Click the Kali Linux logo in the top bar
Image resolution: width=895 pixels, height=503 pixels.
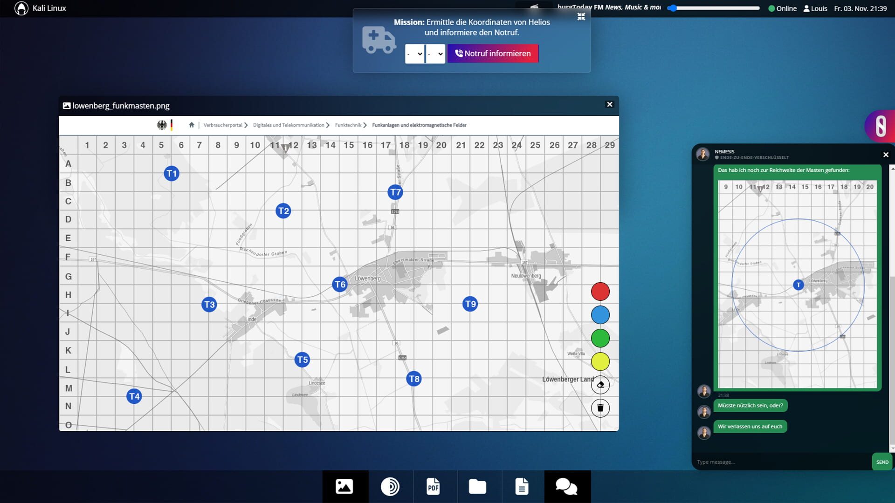22,8
